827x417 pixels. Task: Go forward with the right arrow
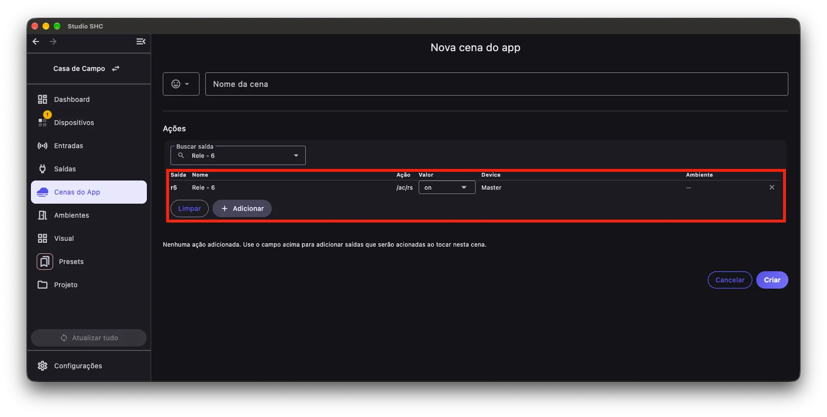(53, 42)
